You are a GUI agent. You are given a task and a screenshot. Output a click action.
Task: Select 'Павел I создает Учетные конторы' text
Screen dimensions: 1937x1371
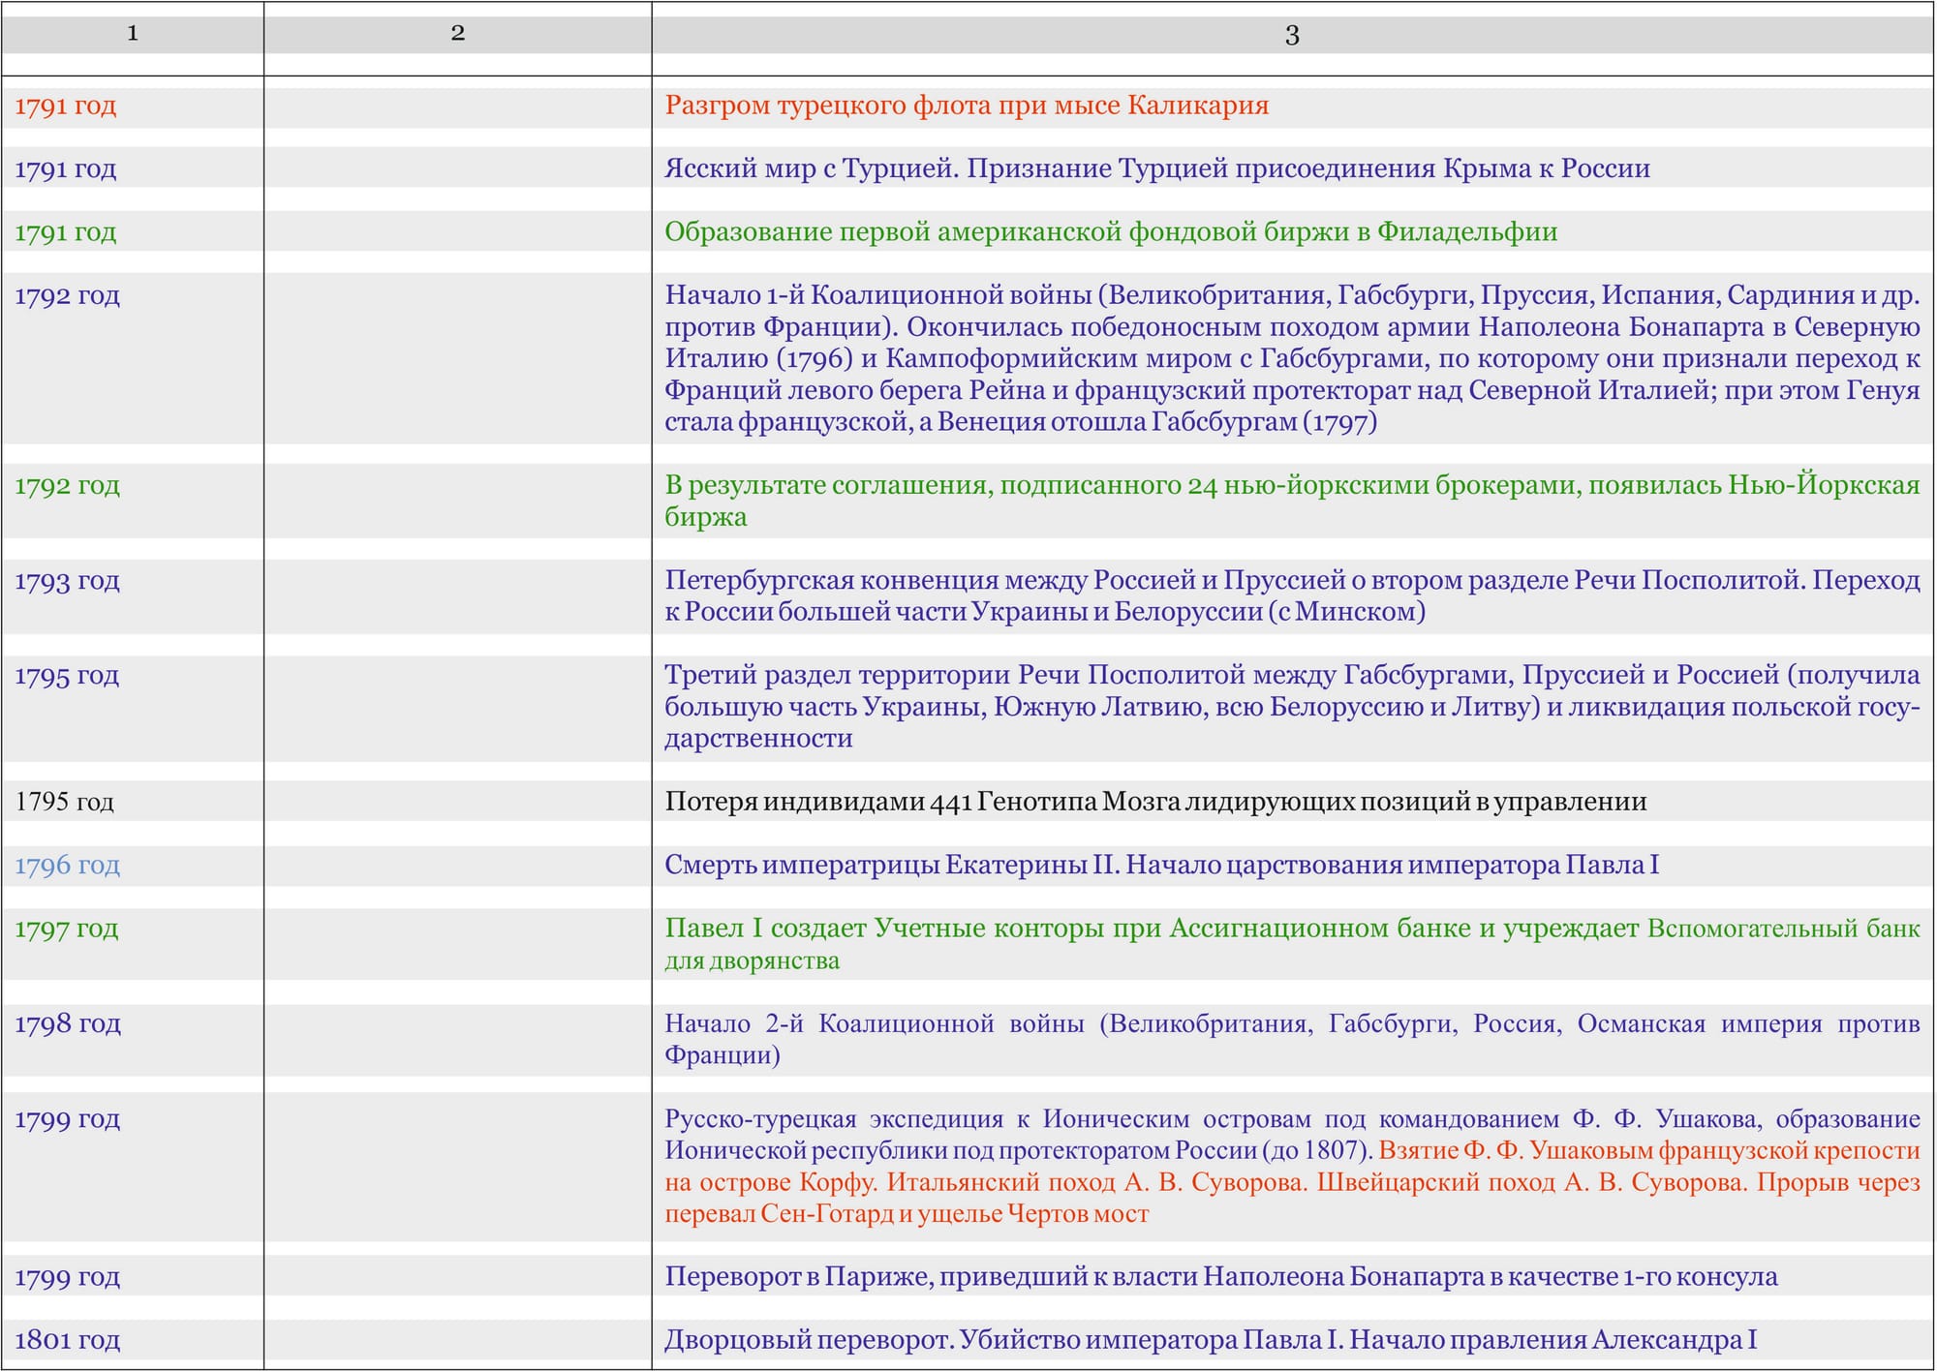[x=1292, y=944]
